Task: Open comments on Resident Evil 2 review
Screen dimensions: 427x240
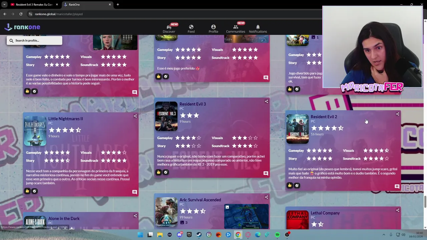Action: (397, 187)
